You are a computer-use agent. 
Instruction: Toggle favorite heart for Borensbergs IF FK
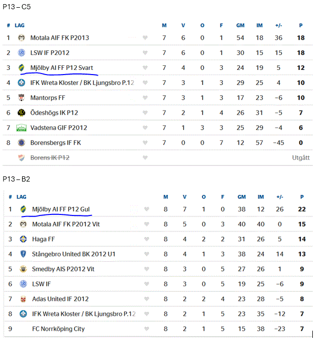pyautogui.click(x=145, y=142)
